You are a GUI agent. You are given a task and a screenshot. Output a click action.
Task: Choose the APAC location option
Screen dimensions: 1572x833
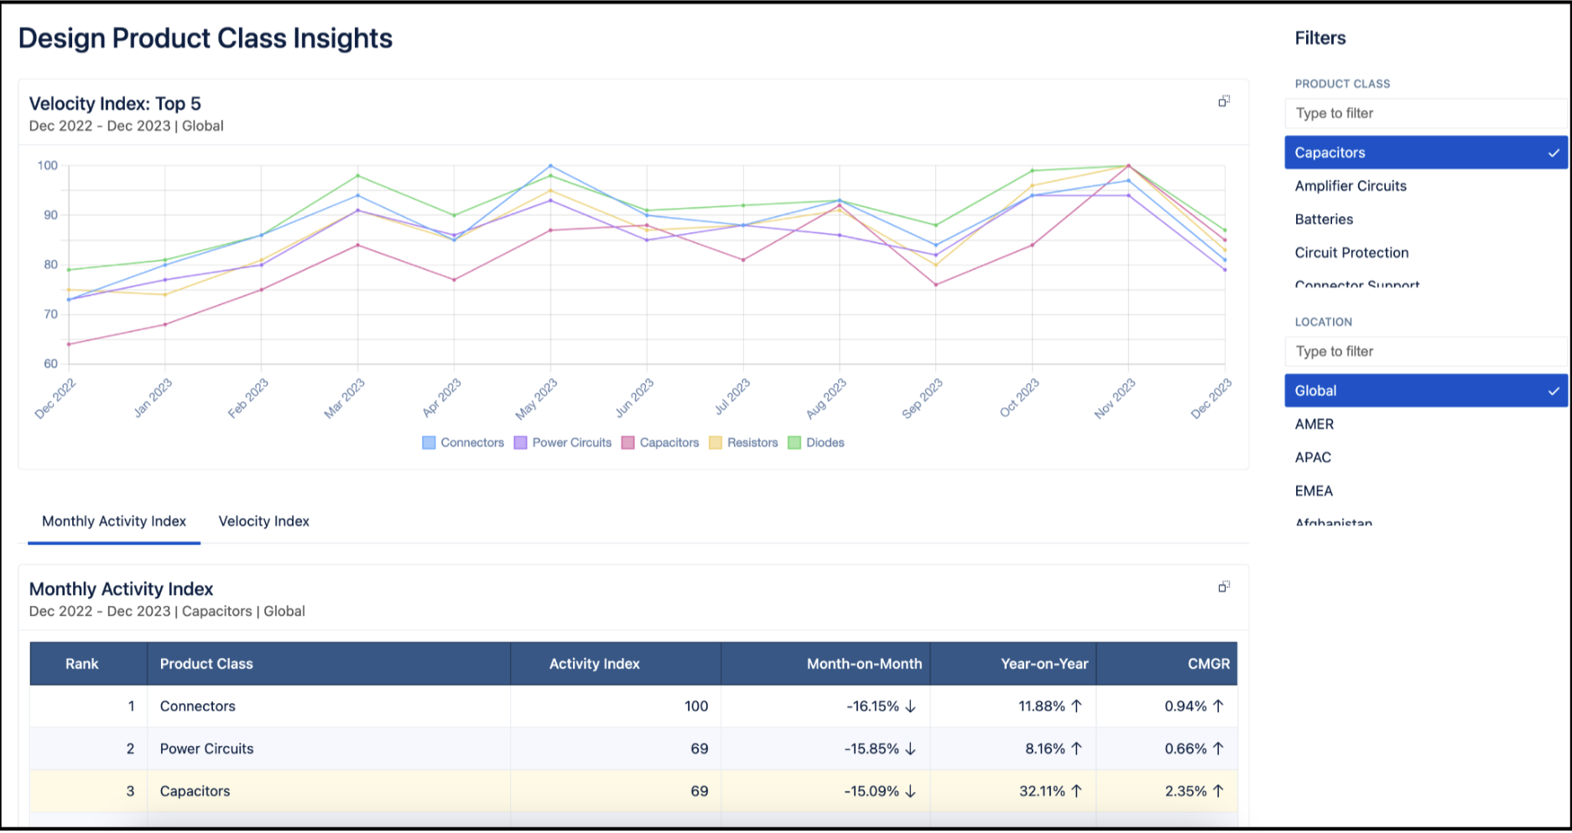[x=1313, y=458]
